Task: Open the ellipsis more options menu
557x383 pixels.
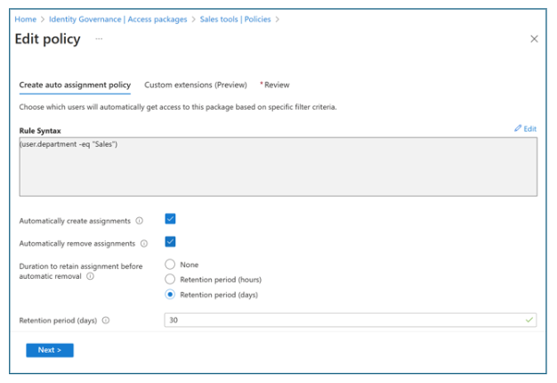Action: pos(99,39)
